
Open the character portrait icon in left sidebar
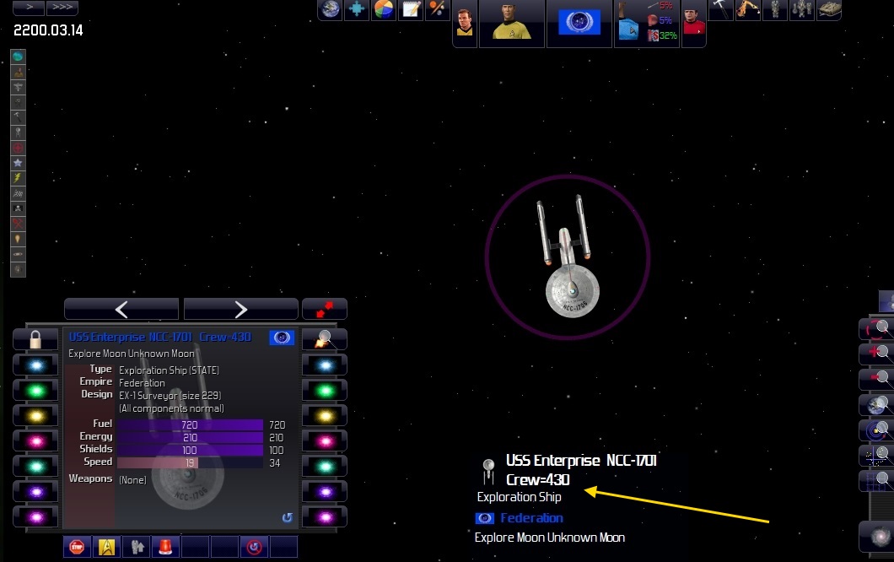click(x=18, y=72)
